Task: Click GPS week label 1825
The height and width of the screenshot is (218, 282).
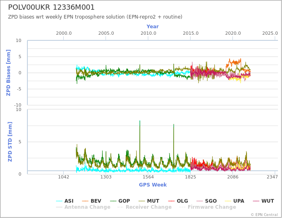Action: click(x=191, y=177)
